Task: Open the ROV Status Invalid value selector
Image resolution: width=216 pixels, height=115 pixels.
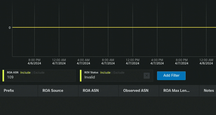Action: (111, 77)
